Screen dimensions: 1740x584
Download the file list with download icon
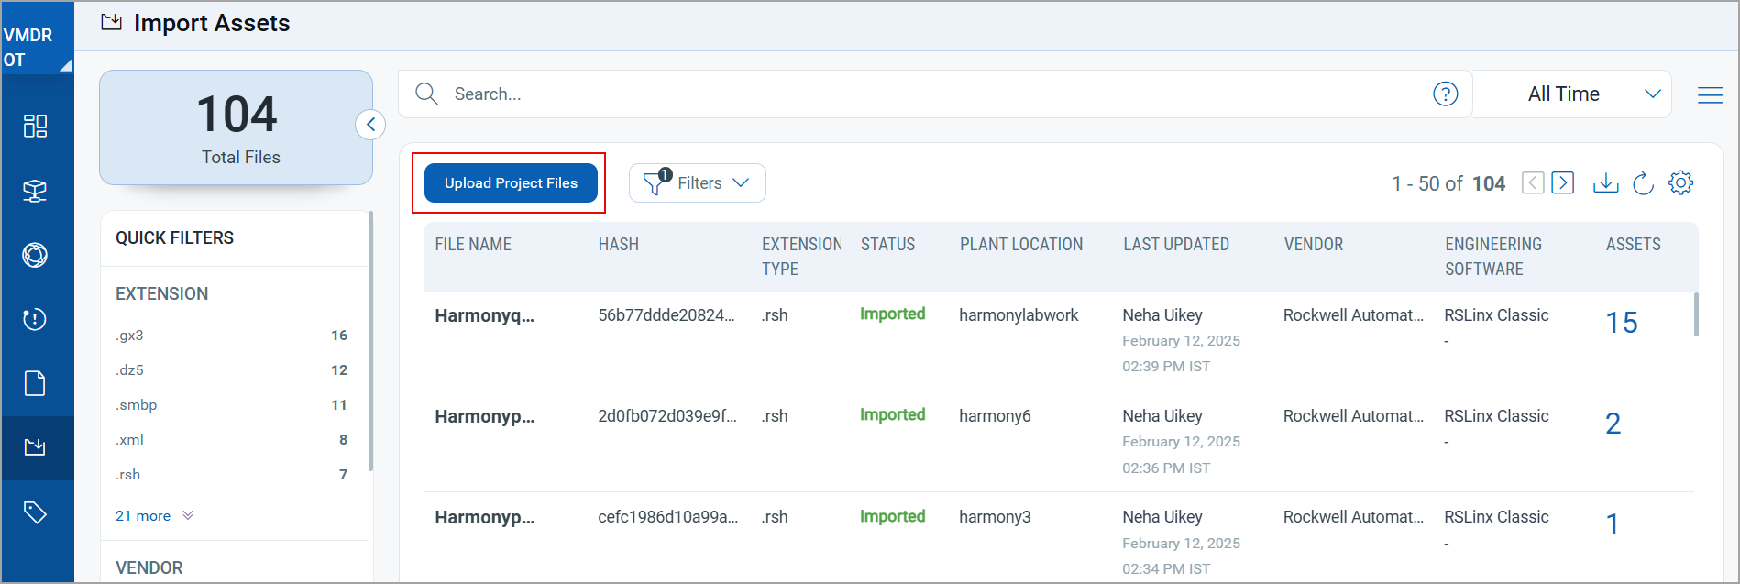click(1605, 183)
